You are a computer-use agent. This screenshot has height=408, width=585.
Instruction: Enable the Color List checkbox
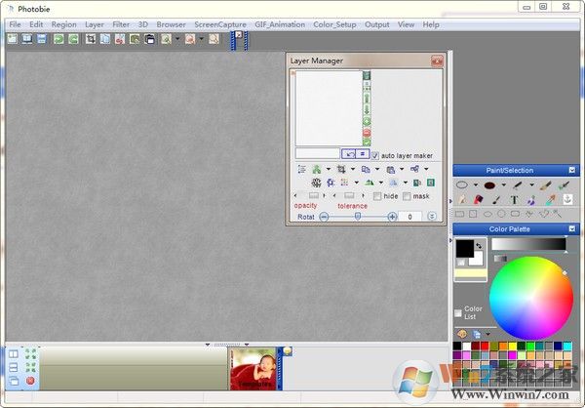pos(459,312)
